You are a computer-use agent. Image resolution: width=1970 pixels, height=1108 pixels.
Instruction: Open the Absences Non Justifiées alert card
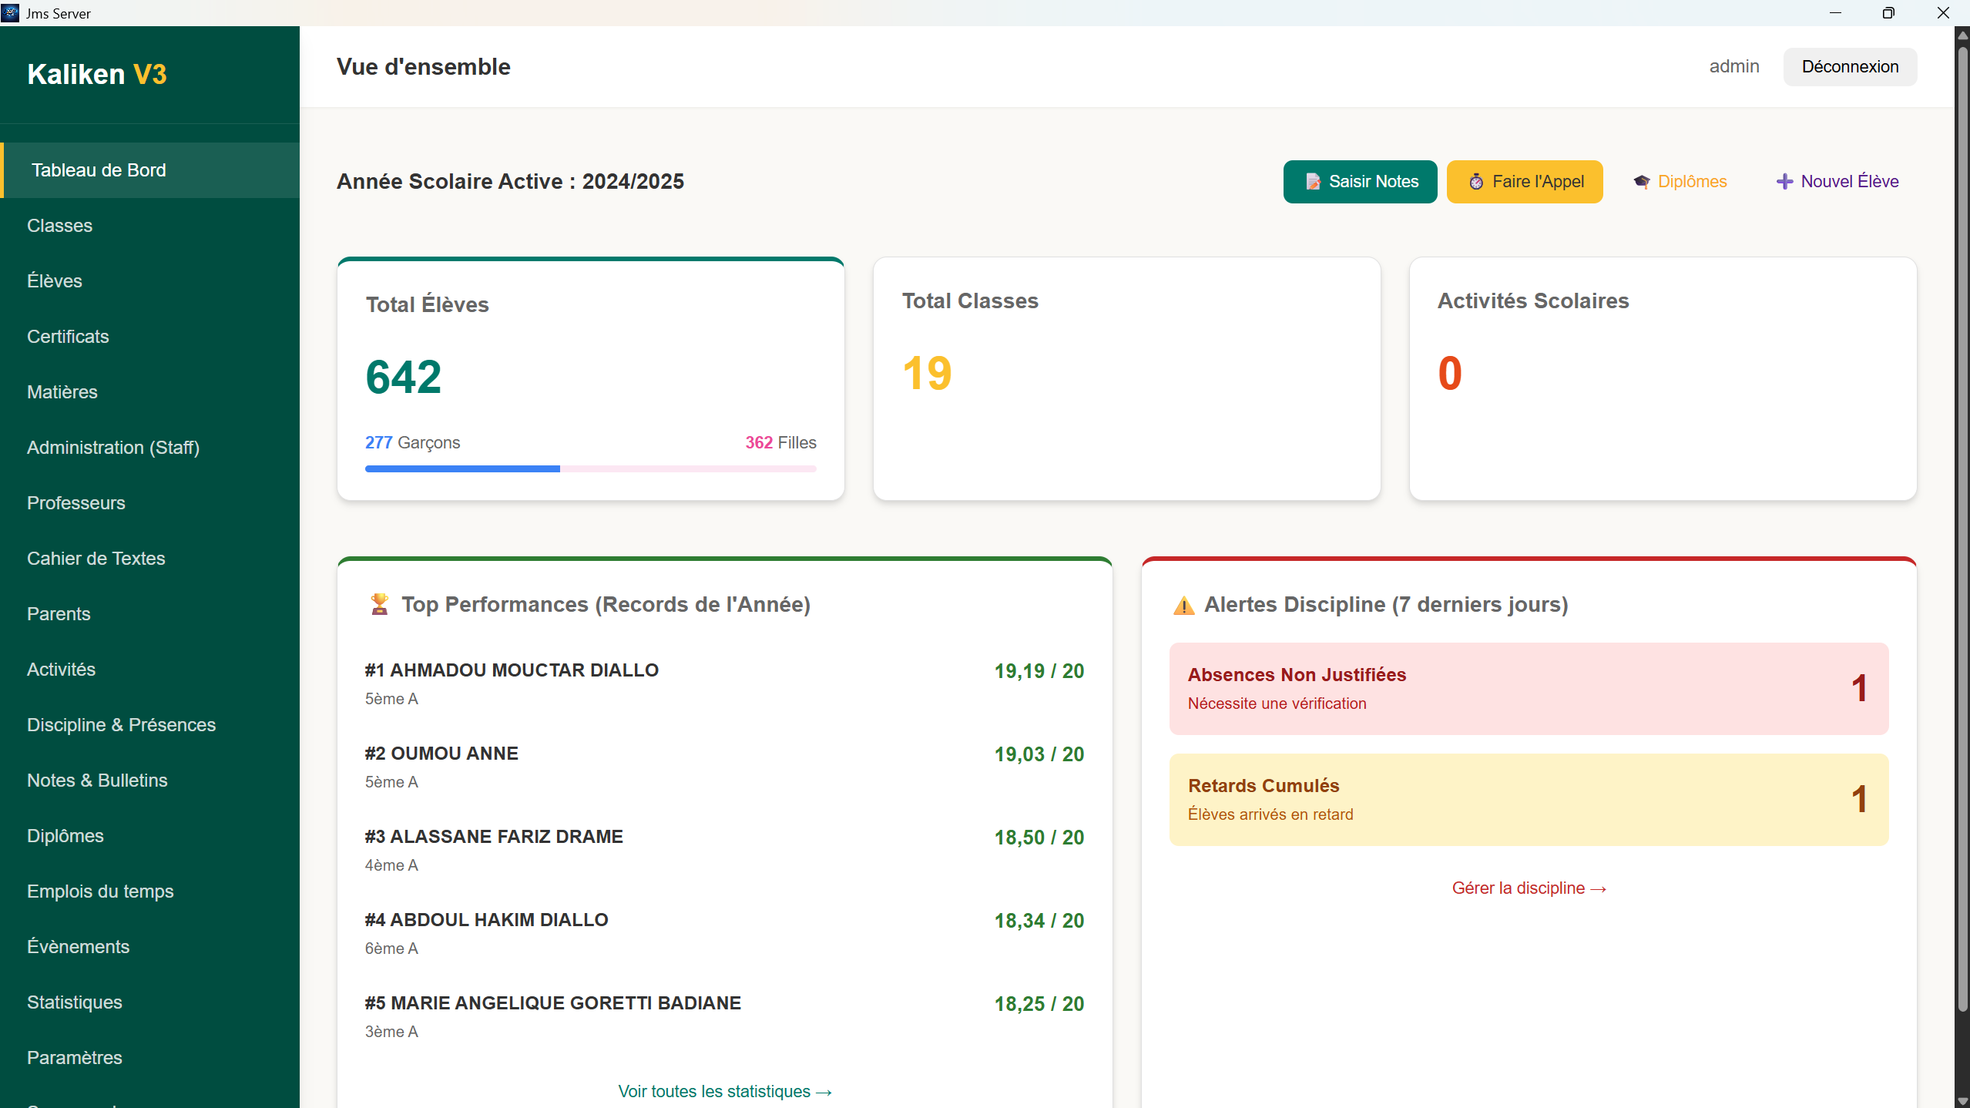(x=1529, y=688)
